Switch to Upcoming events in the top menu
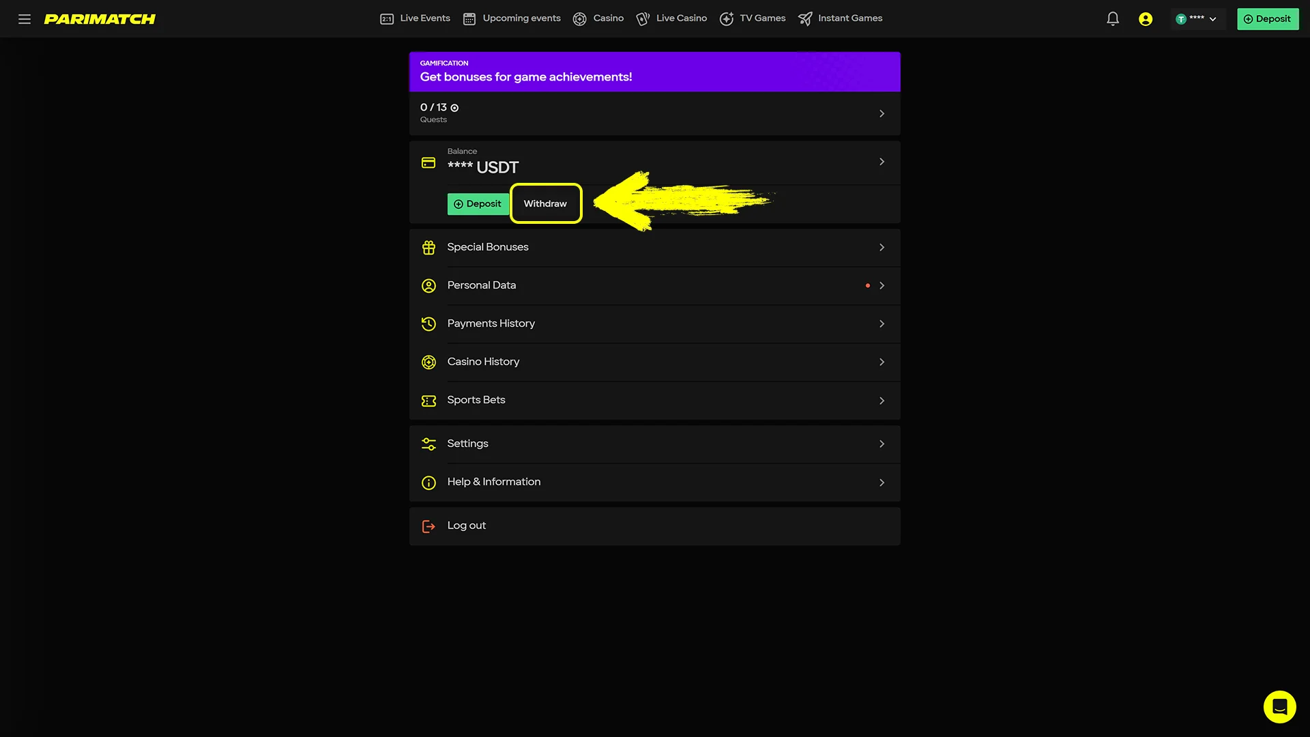This screenshot has width=1310, height=737. tap(511, 18)
